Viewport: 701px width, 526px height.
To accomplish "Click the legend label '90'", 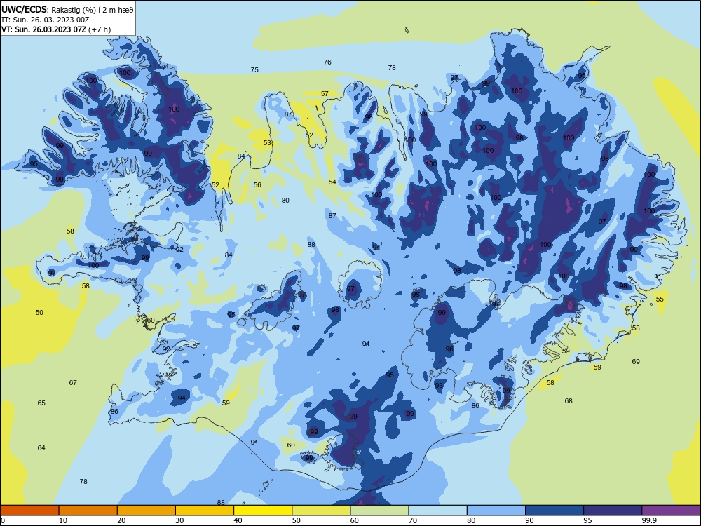I will [530, 520].
